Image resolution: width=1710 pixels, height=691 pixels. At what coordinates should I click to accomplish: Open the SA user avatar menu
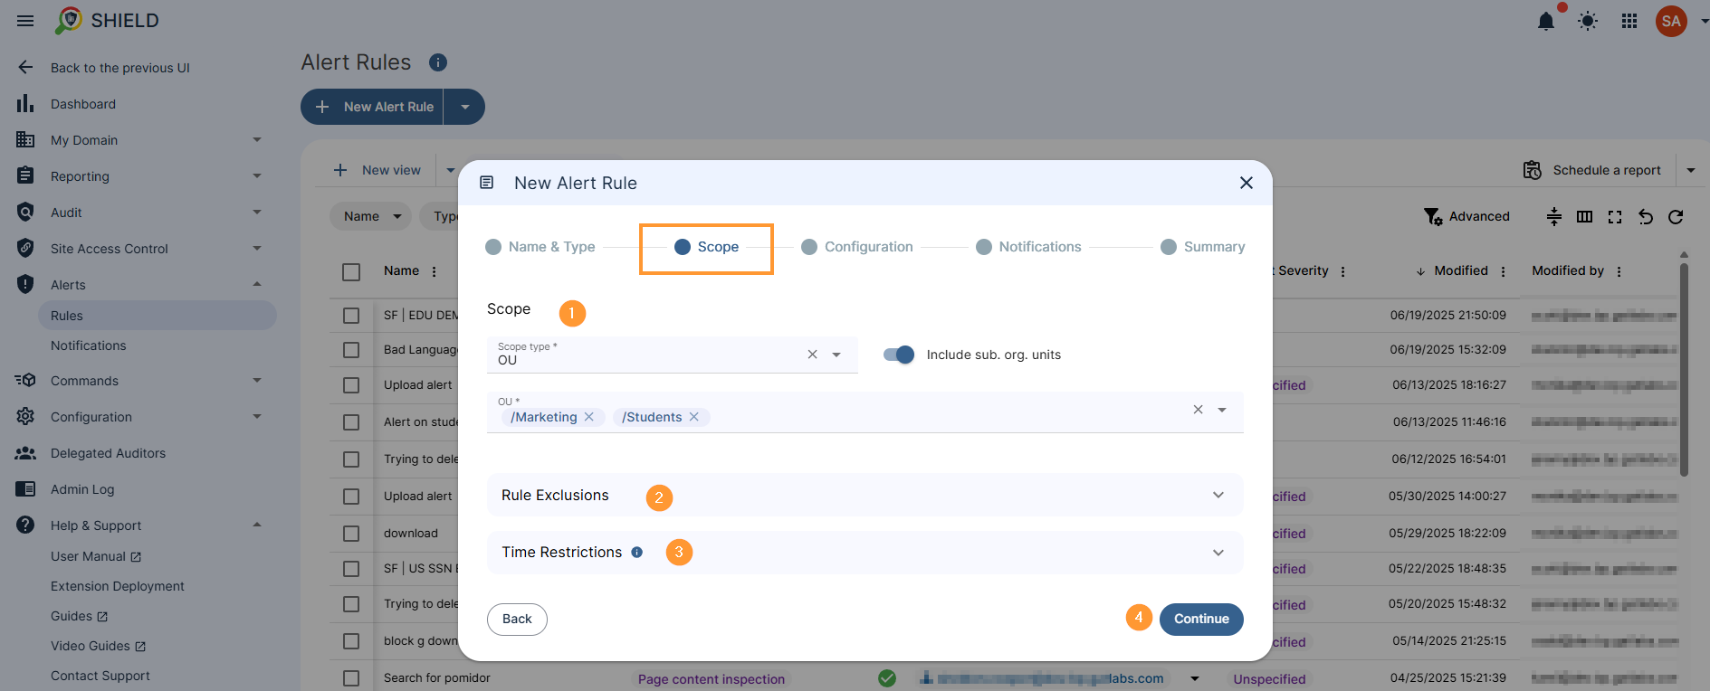1671,21
